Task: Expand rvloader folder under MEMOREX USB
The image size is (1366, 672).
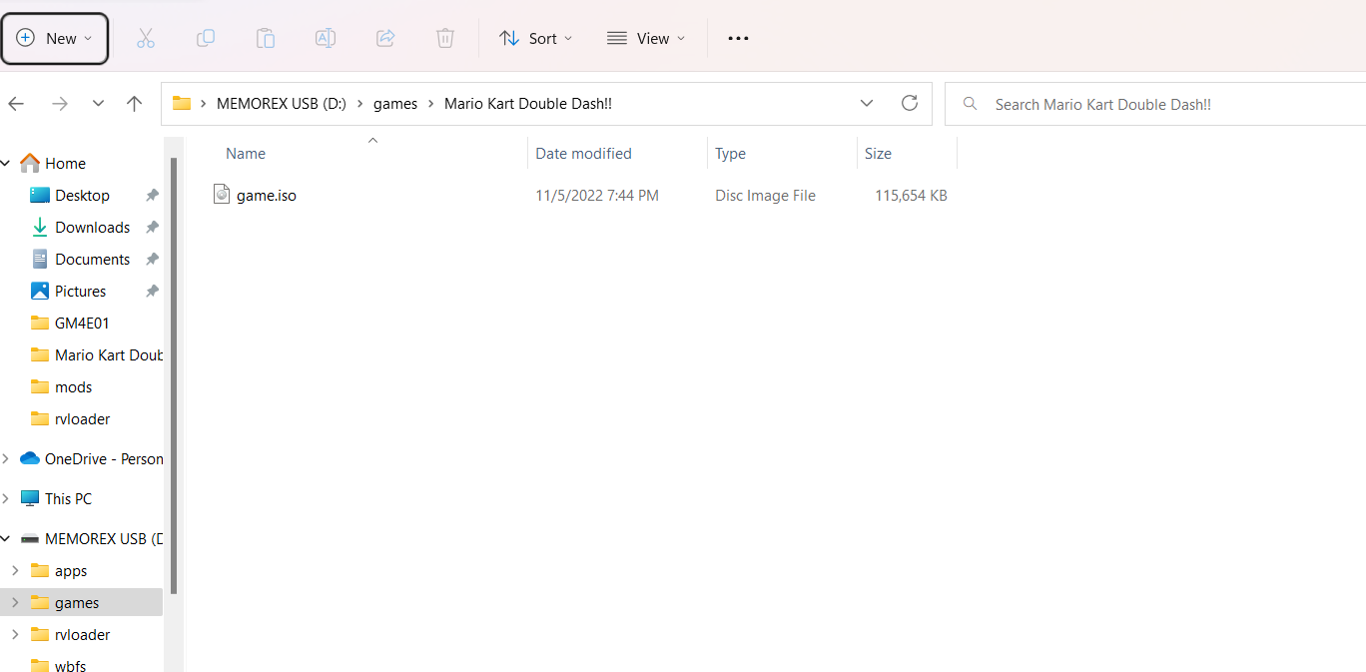Action: pyautogui.click(x=15, y=634)
